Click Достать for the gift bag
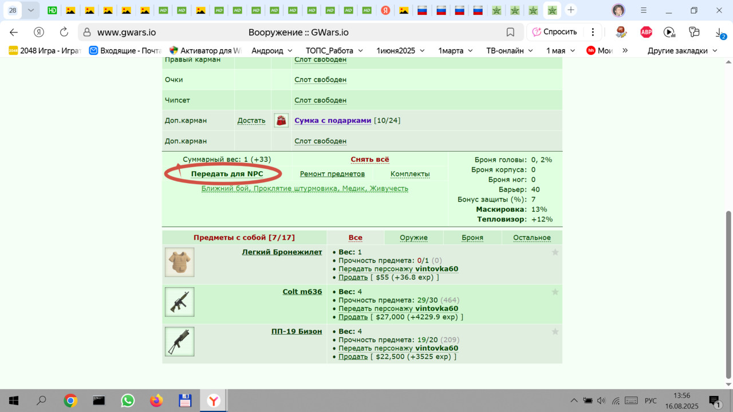The width and height of the screenshot is (733, 412). click(251, 121)
